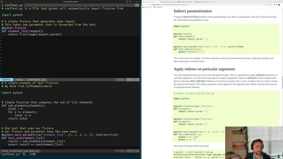Click '$ pytest -v test_indirect_list.py' command in docs
This screenshot has height=159, width=283.
[x=193, y=152]
